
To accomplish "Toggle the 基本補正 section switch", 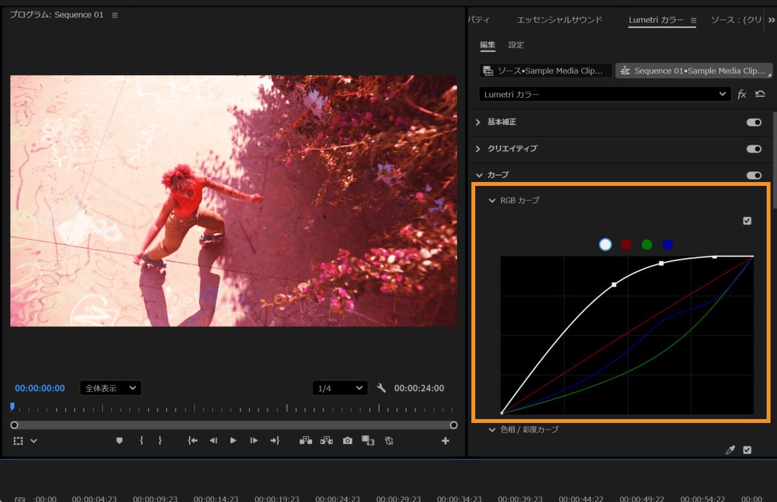I will (754, 122).
